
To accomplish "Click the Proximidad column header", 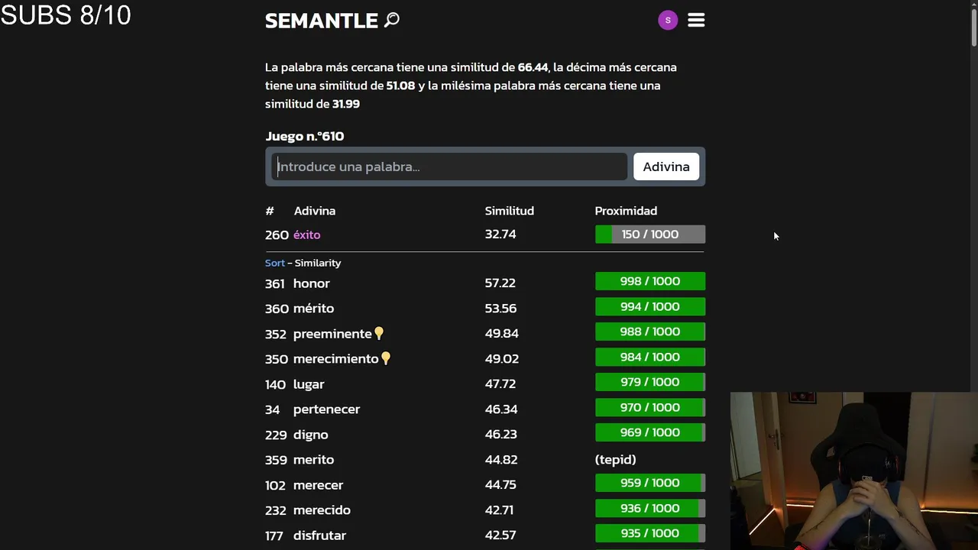I will [x=626, y=211].
